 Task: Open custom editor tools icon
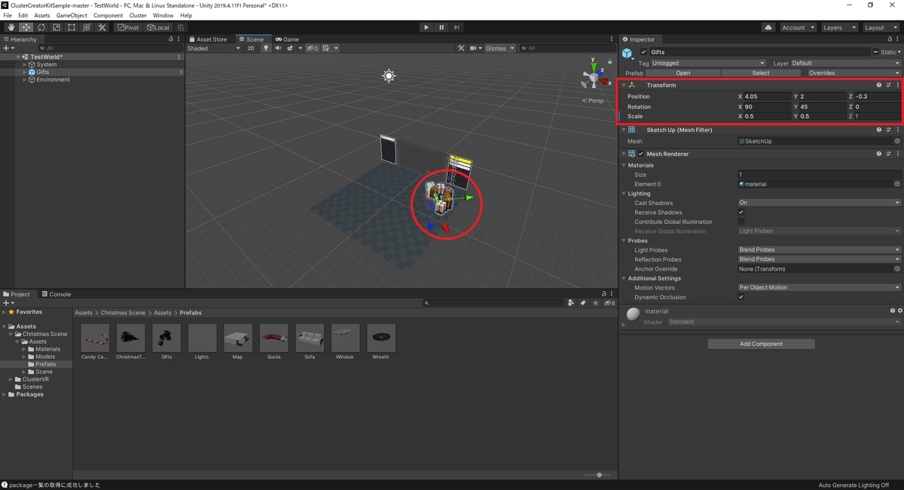(x=102, y=27)
